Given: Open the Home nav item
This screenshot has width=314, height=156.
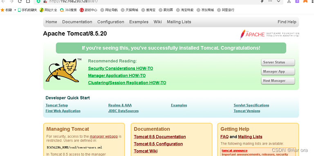Looking at the screenshot, I should [51, 22].
